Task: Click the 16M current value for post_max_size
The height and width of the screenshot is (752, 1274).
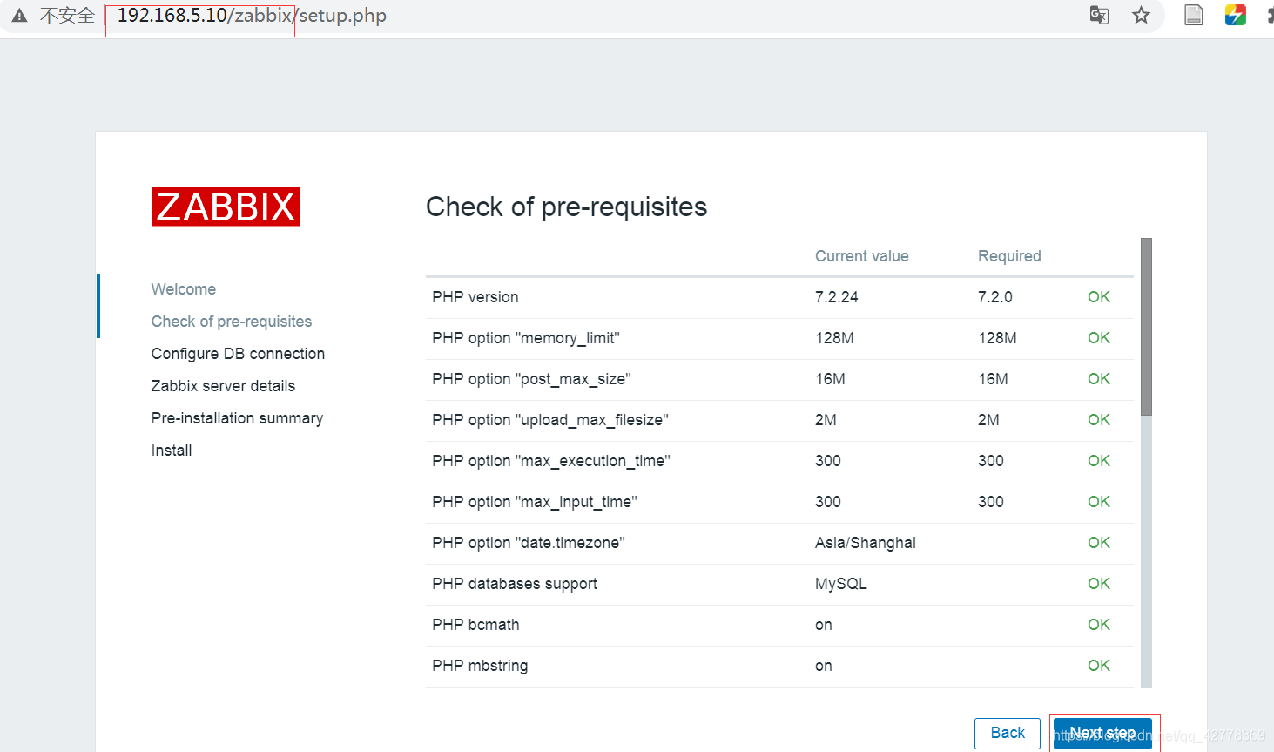Action: click(830, 379)
